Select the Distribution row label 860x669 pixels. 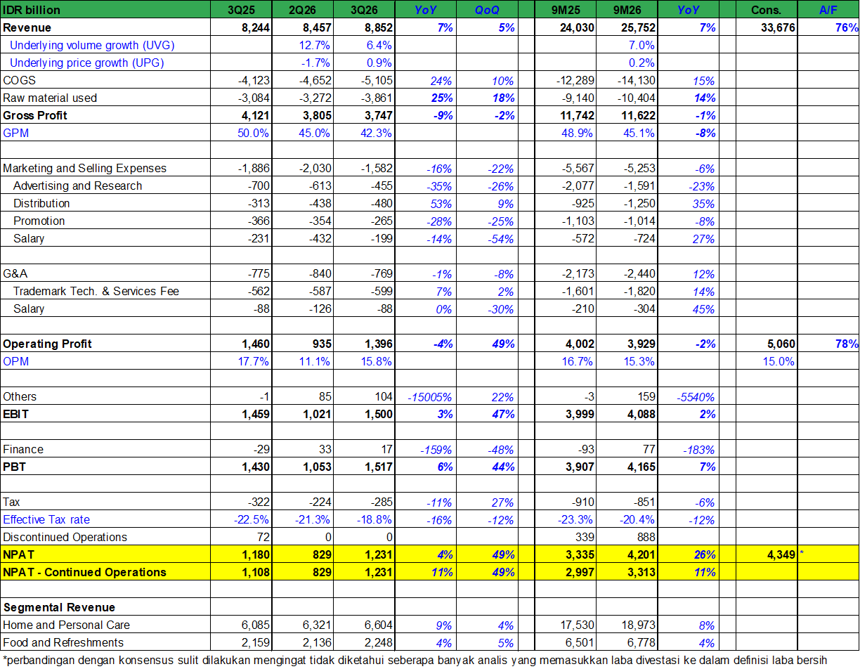click(x=41, y=203)
